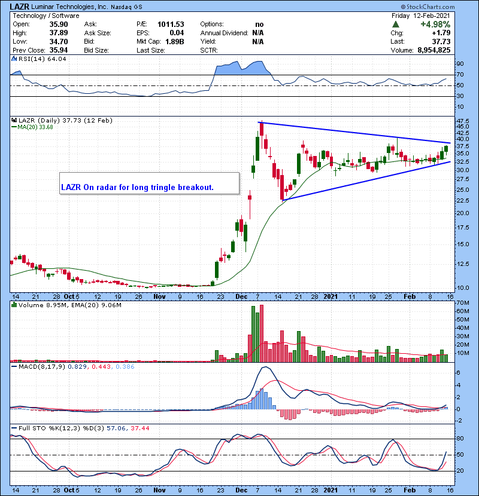479x496 pixels.
Task: Click the MACD histogram value 0.386
Action: (125, 367)
